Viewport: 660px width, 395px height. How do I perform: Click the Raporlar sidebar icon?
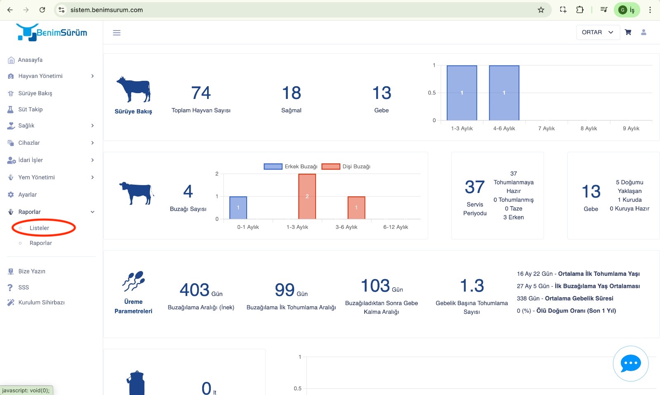click(11, 212)
